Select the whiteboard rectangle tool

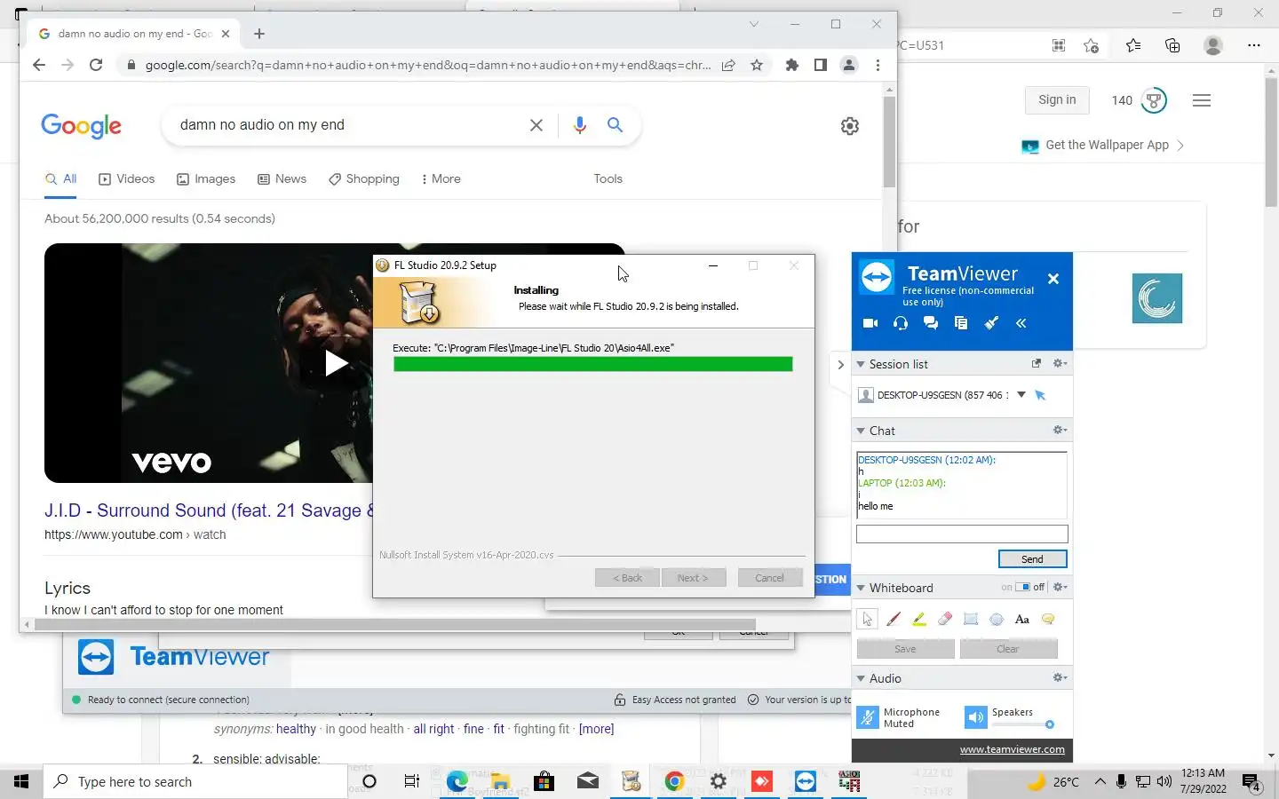tap(971, 620)
